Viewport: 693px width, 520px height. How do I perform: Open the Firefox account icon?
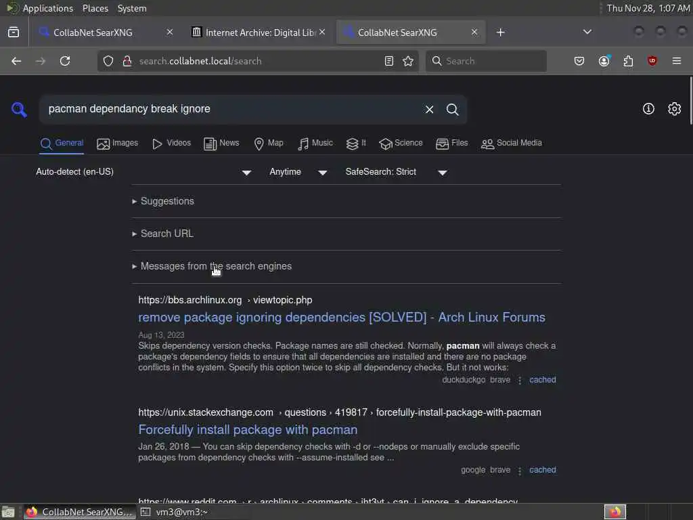coord(604,61)
